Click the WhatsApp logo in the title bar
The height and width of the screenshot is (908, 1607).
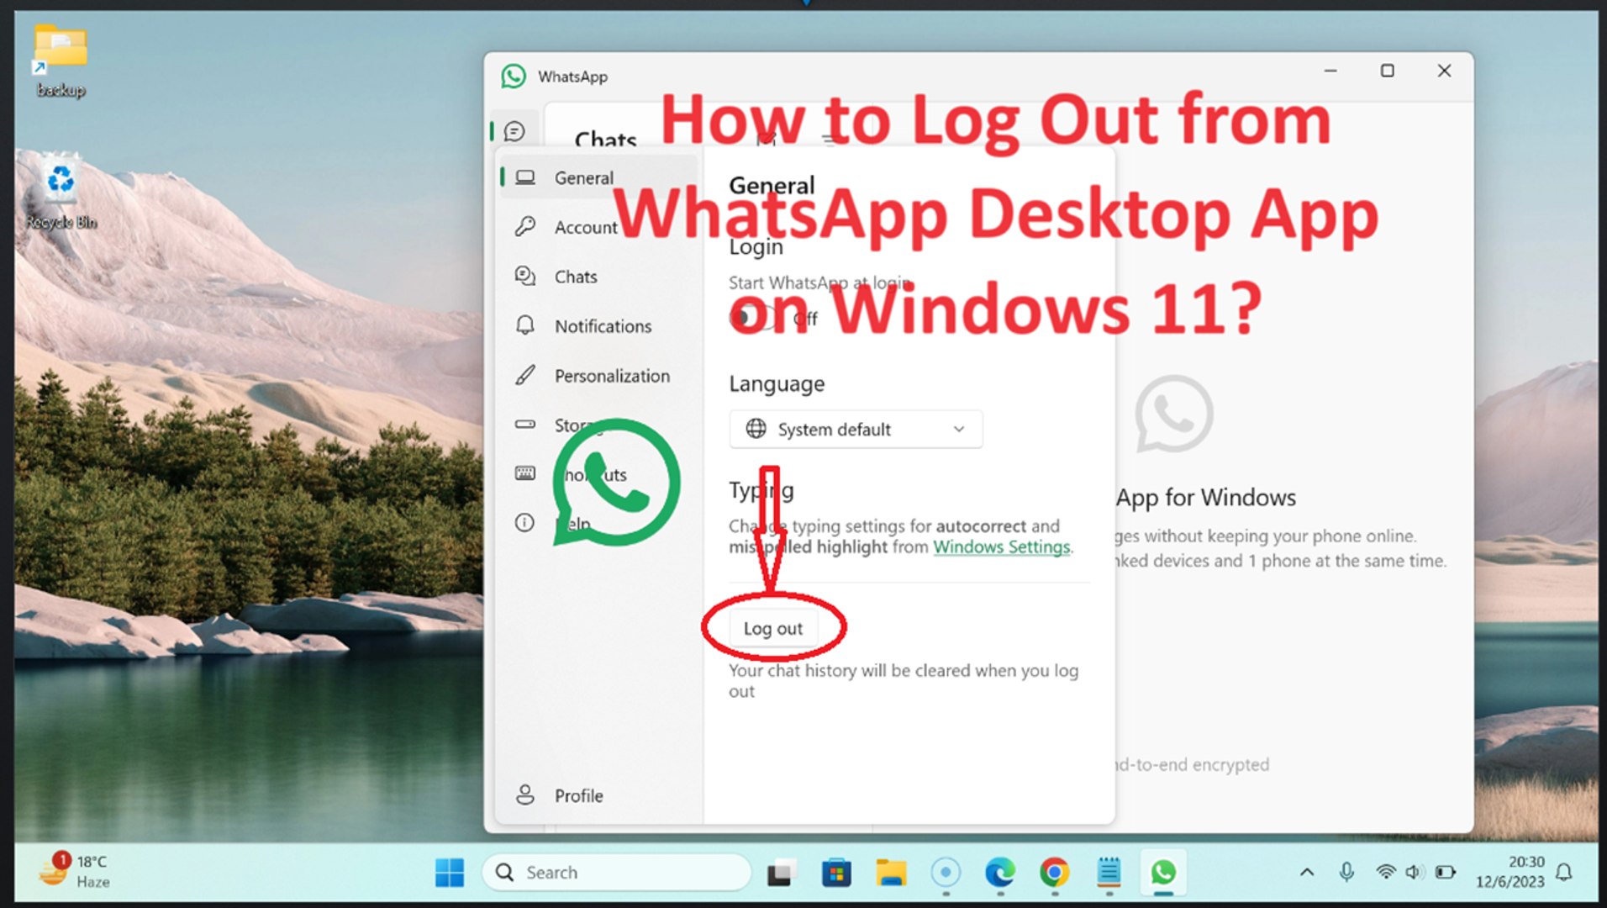pyautogui.click(x=514, y=76)
